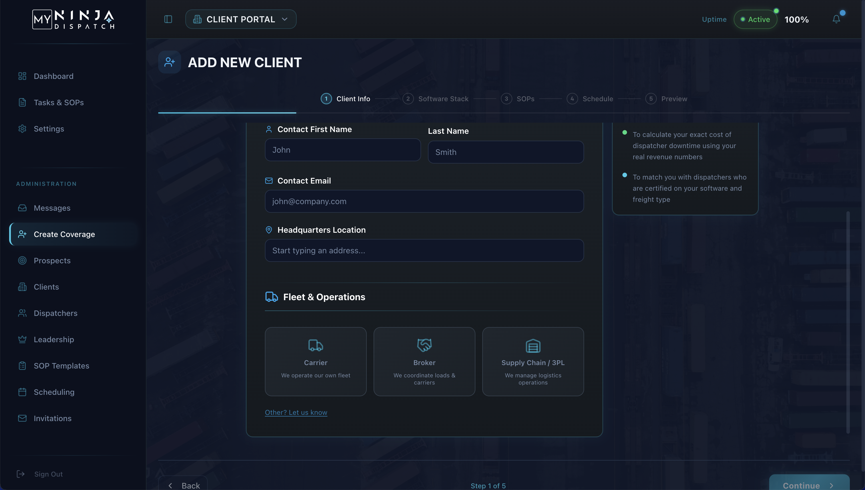Click the notification bell icon
Screen dimensions: 865x490
(836, 19)
